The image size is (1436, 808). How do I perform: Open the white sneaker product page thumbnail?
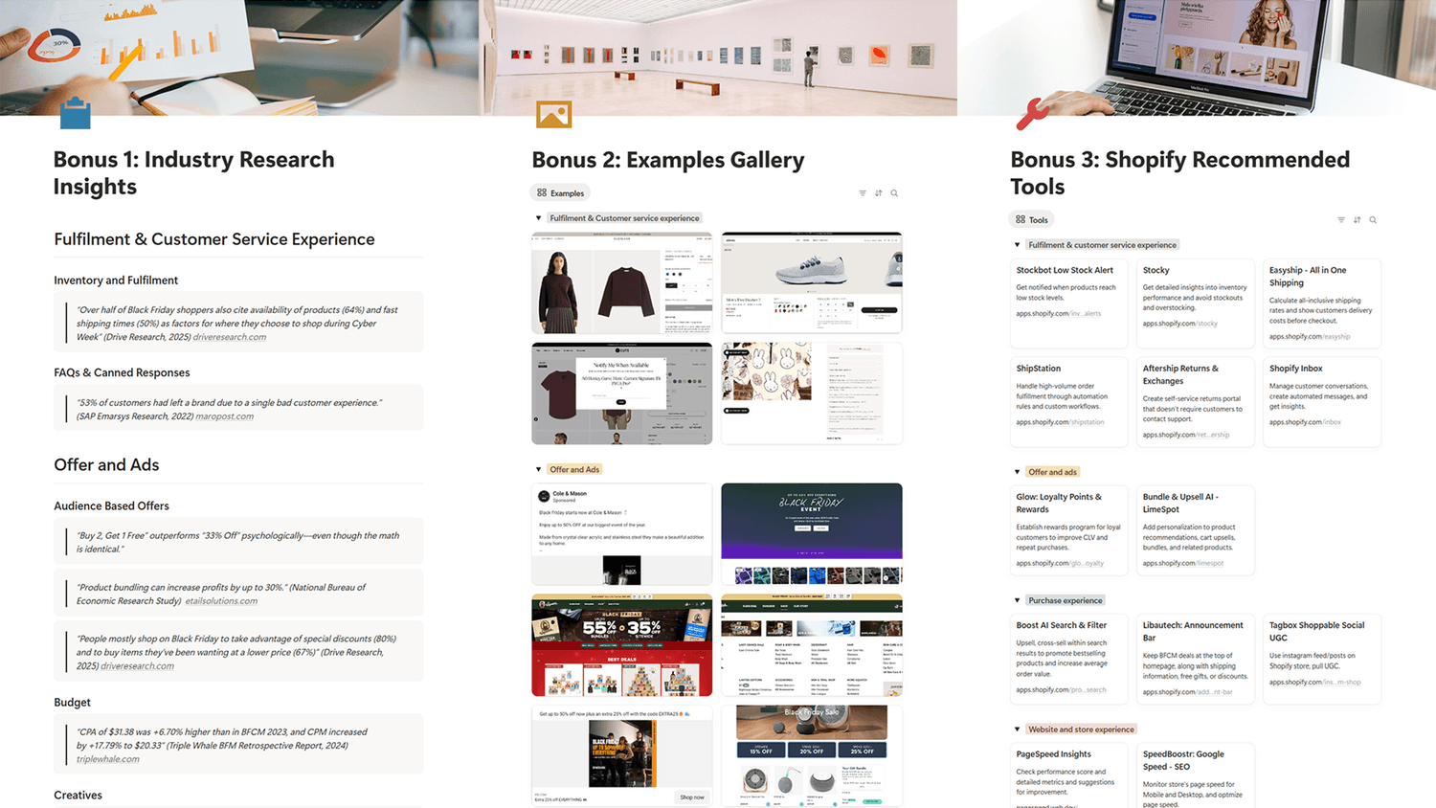click(x=812, y=282)
